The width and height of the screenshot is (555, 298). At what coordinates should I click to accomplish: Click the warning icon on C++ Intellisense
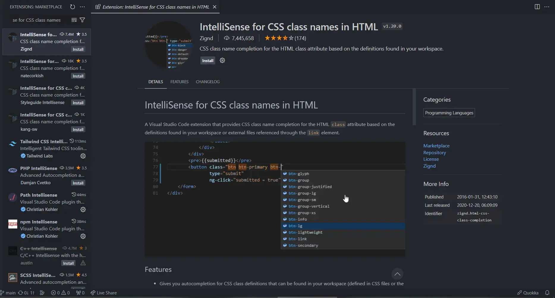pos(83,263)
